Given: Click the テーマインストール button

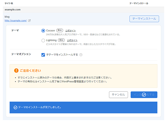Looking at the screenshot, I should coord(144,19).
